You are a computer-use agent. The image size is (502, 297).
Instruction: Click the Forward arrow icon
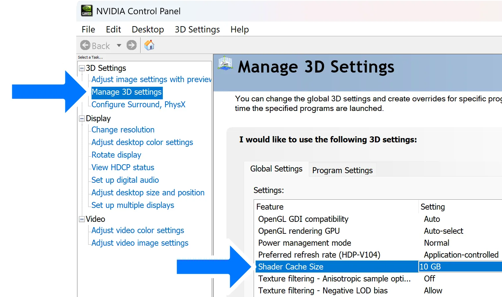tap(132, 45)
